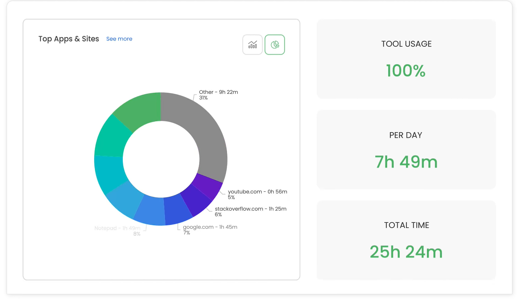Click the 'google.com - 1h 45m' label
The width and height of the screenshot is (519, 303).
[x=210, y=227]
